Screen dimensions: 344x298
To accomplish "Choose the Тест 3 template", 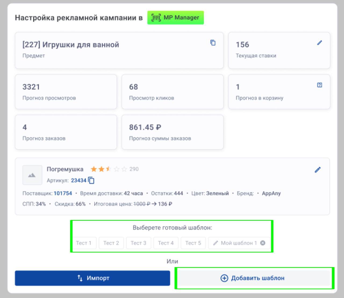I will click(x=138, y=243).
